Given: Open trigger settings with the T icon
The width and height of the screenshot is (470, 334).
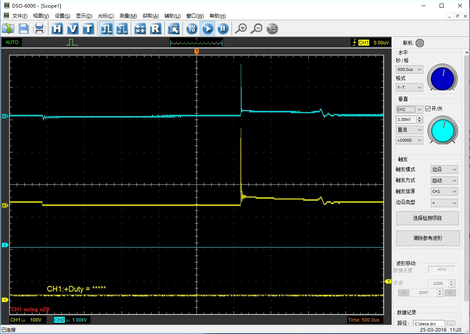Looking at the screenshot, I should [88, 29].
